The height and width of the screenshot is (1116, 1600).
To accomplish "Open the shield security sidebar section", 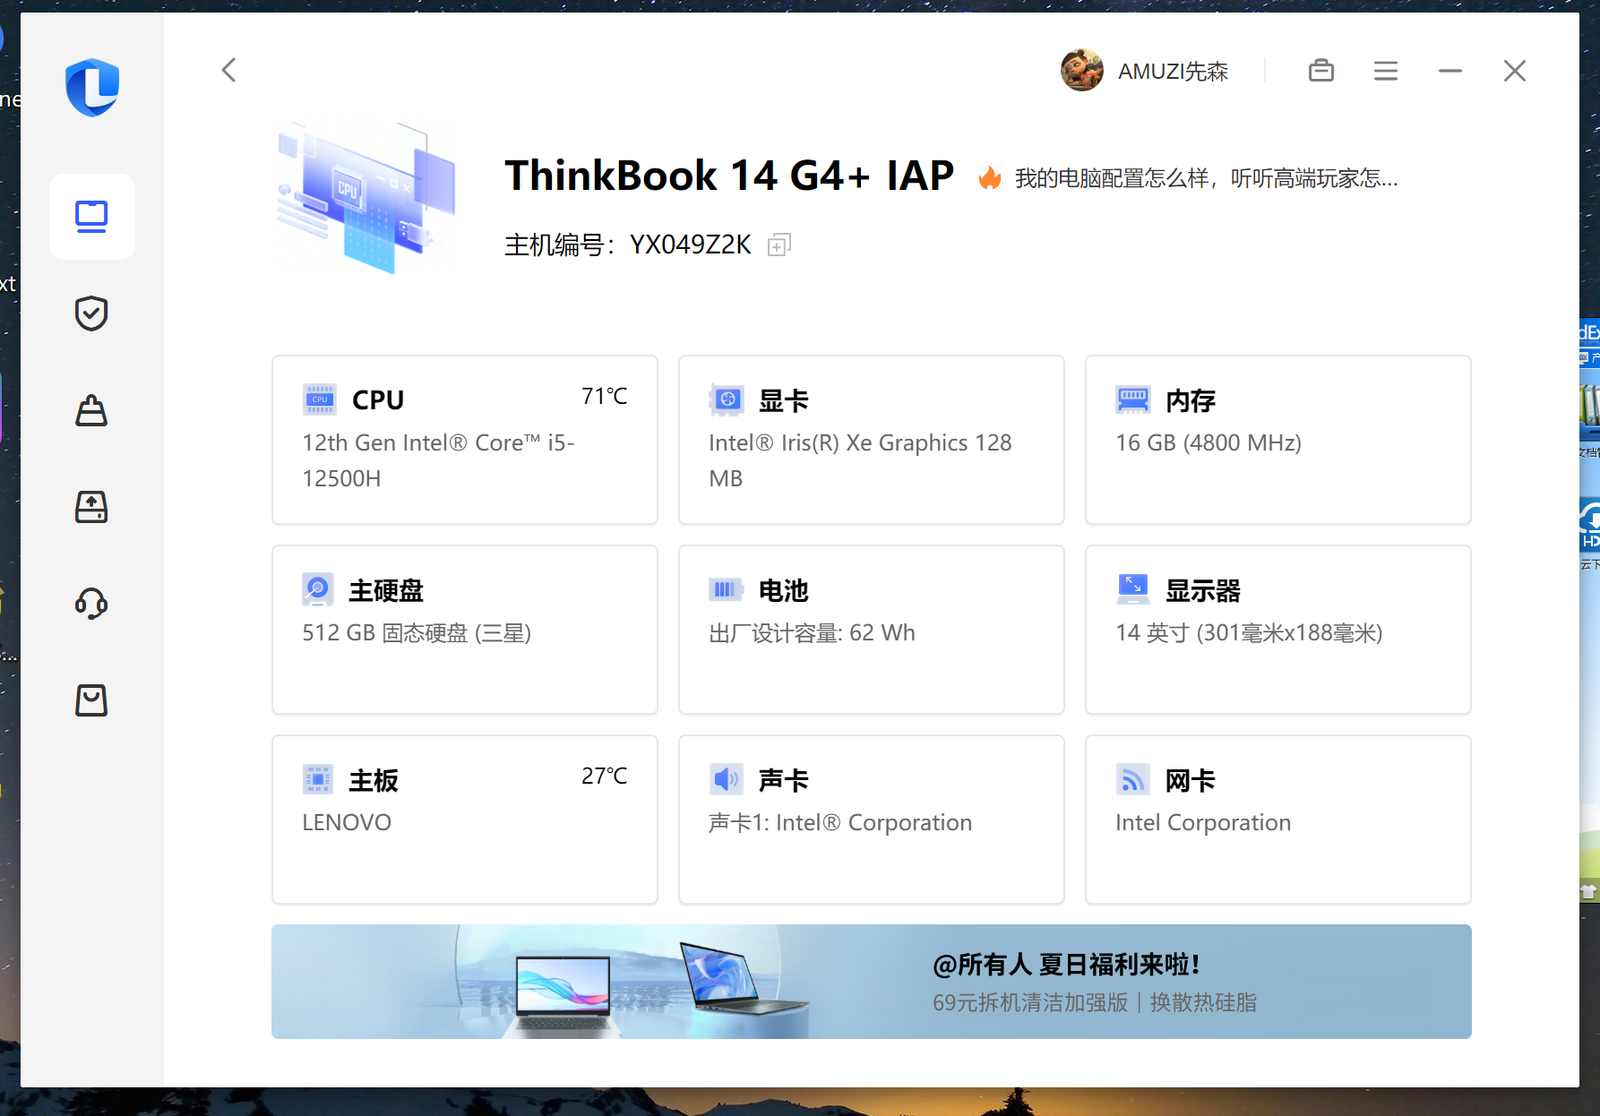I will pyautogui.click(x=91, y=313).
